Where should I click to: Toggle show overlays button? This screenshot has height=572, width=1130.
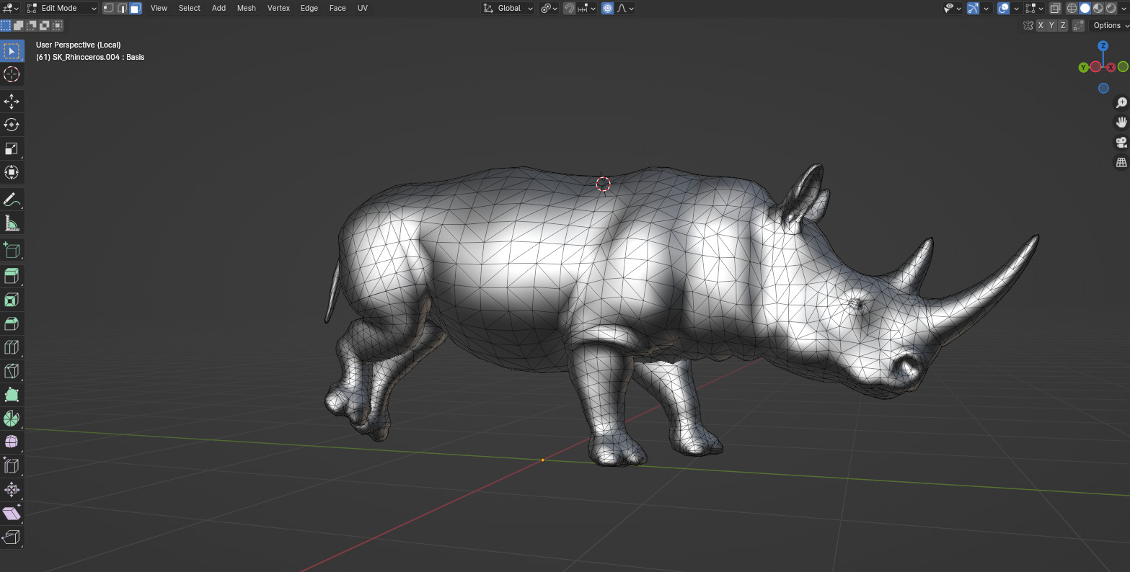(x=1003, y=8)
